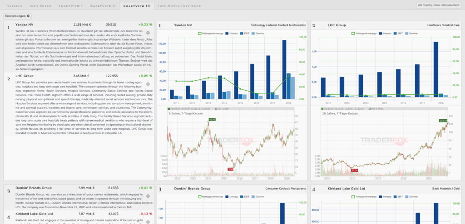The width and height of the screenshot is (465, 224).
Task: Click Yandex NV title in list
Action: point(25,24)
